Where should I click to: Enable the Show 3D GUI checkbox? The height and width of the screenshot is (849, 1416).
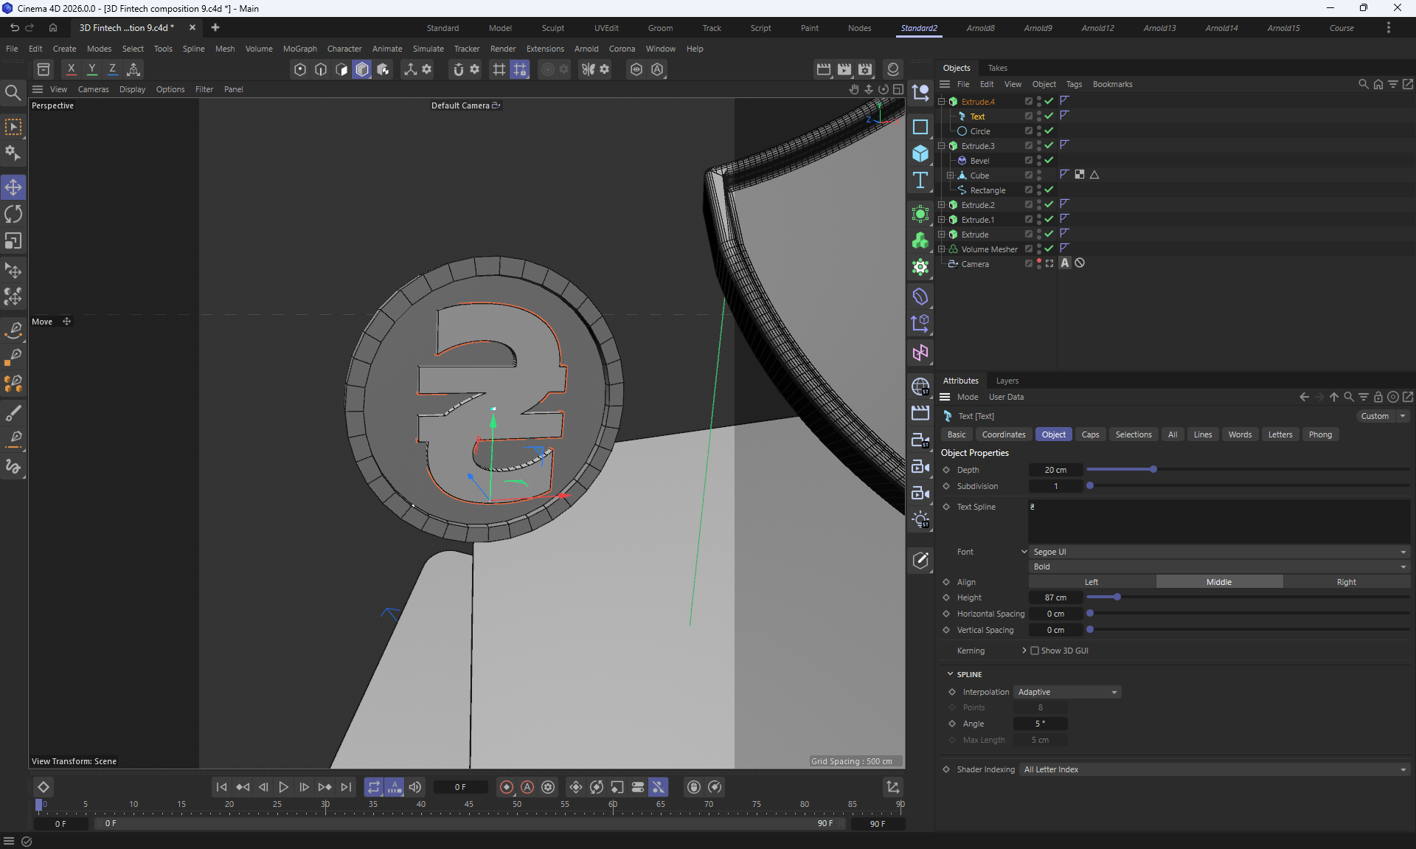(x=1035, y=651)
